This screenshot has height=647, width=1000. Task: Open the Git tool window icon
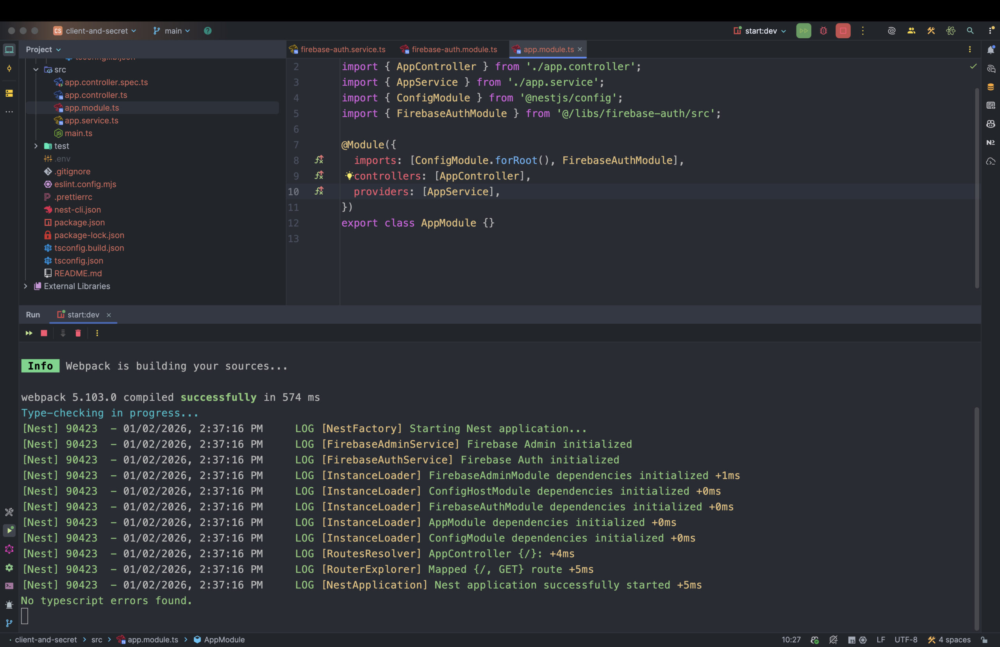coord(9,623)
